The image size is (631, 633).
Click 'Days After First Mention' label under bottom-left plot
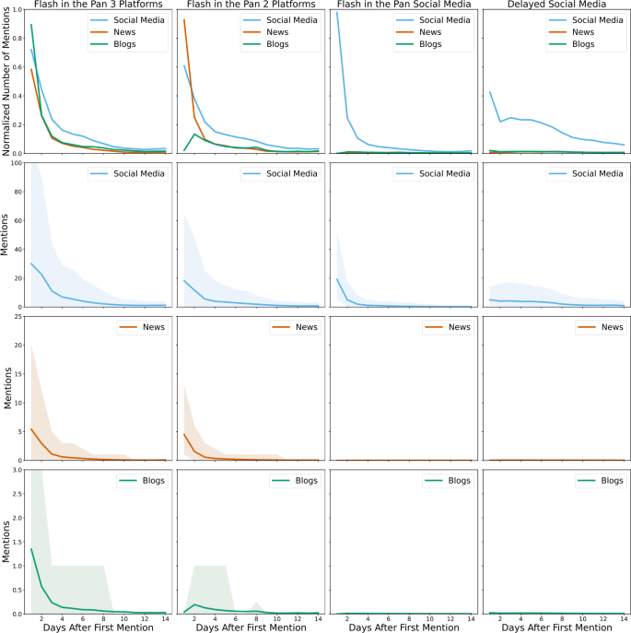(99, 627)
